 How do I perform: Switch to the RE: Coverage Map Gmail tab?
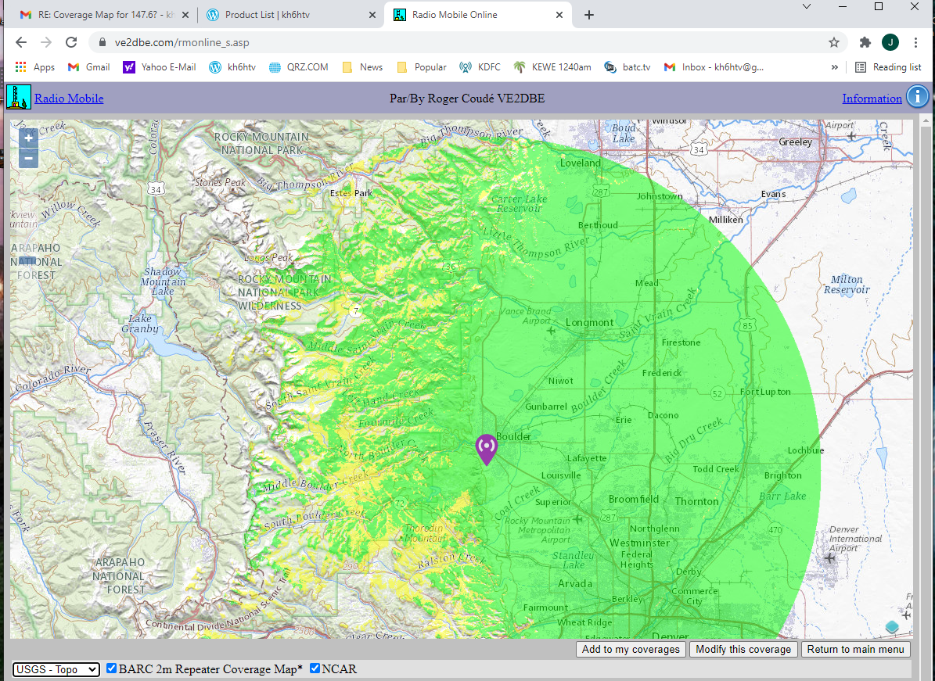click(102, 15)
